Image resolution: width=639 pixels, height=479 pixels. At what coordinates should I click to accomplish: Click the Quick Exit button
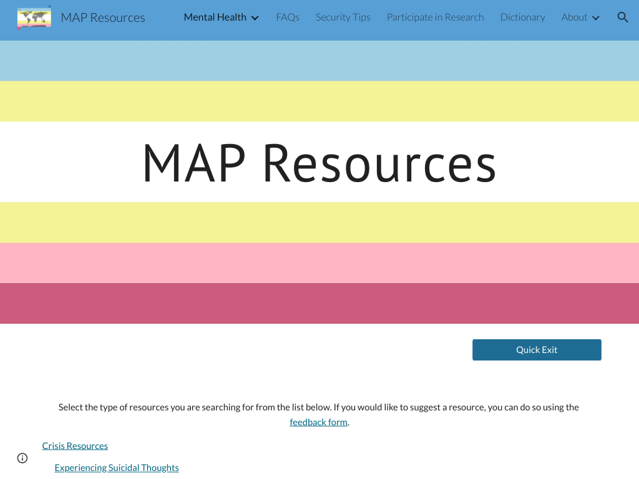coord(537,350)
